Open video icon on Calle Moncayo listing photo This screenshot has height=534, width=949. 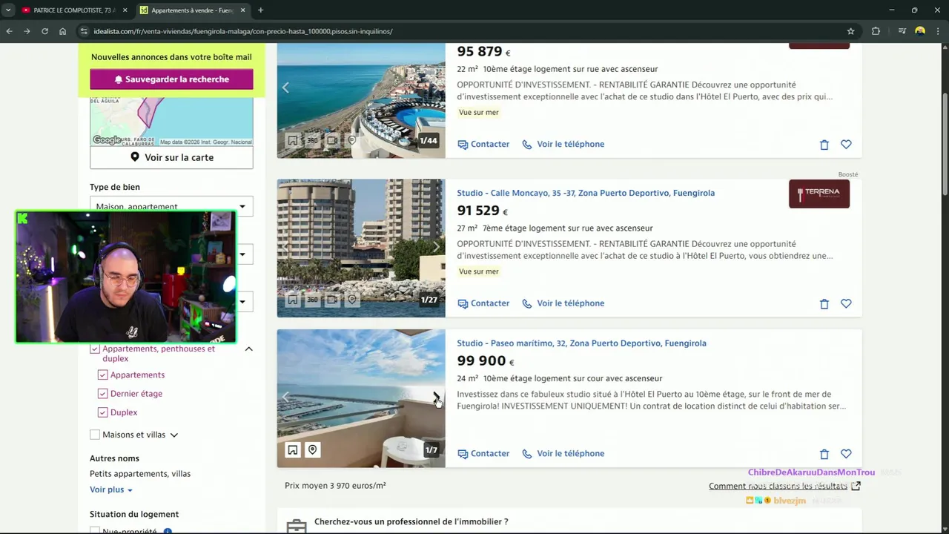pos(332,300)
